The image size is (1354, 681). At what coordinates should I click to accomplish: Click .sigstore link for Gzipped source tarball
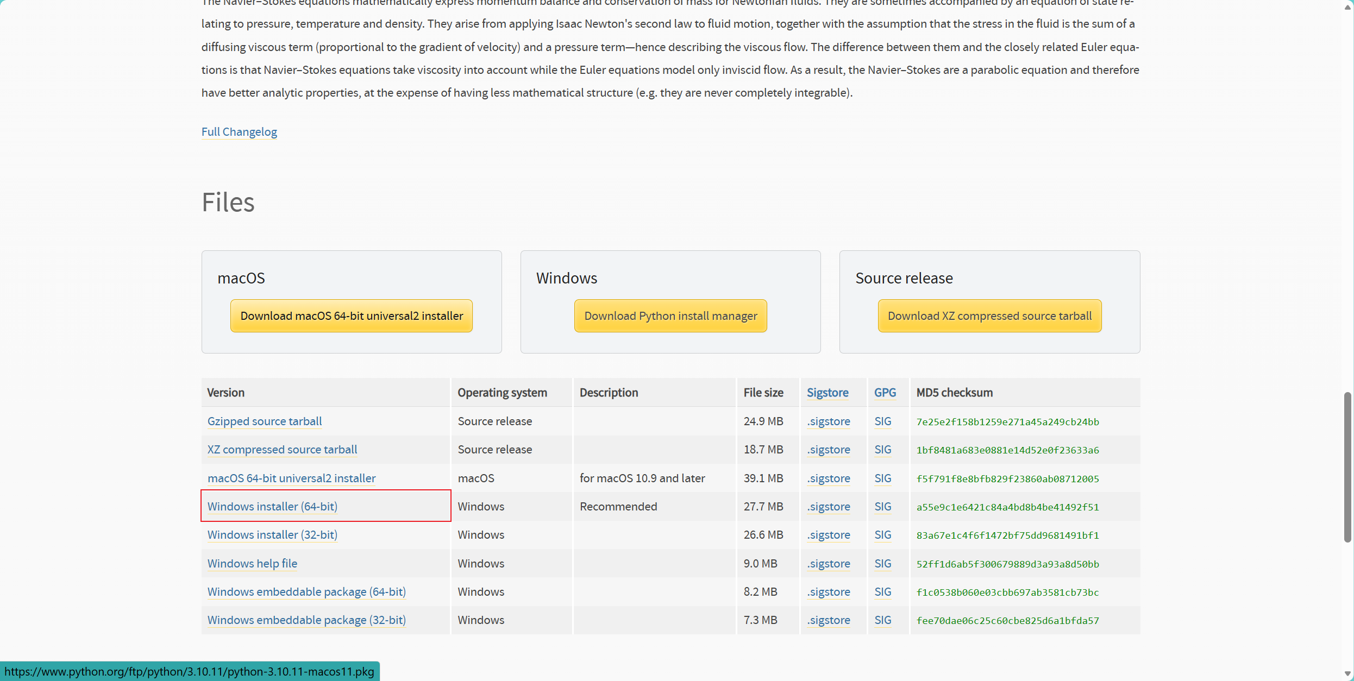point(828,421)
